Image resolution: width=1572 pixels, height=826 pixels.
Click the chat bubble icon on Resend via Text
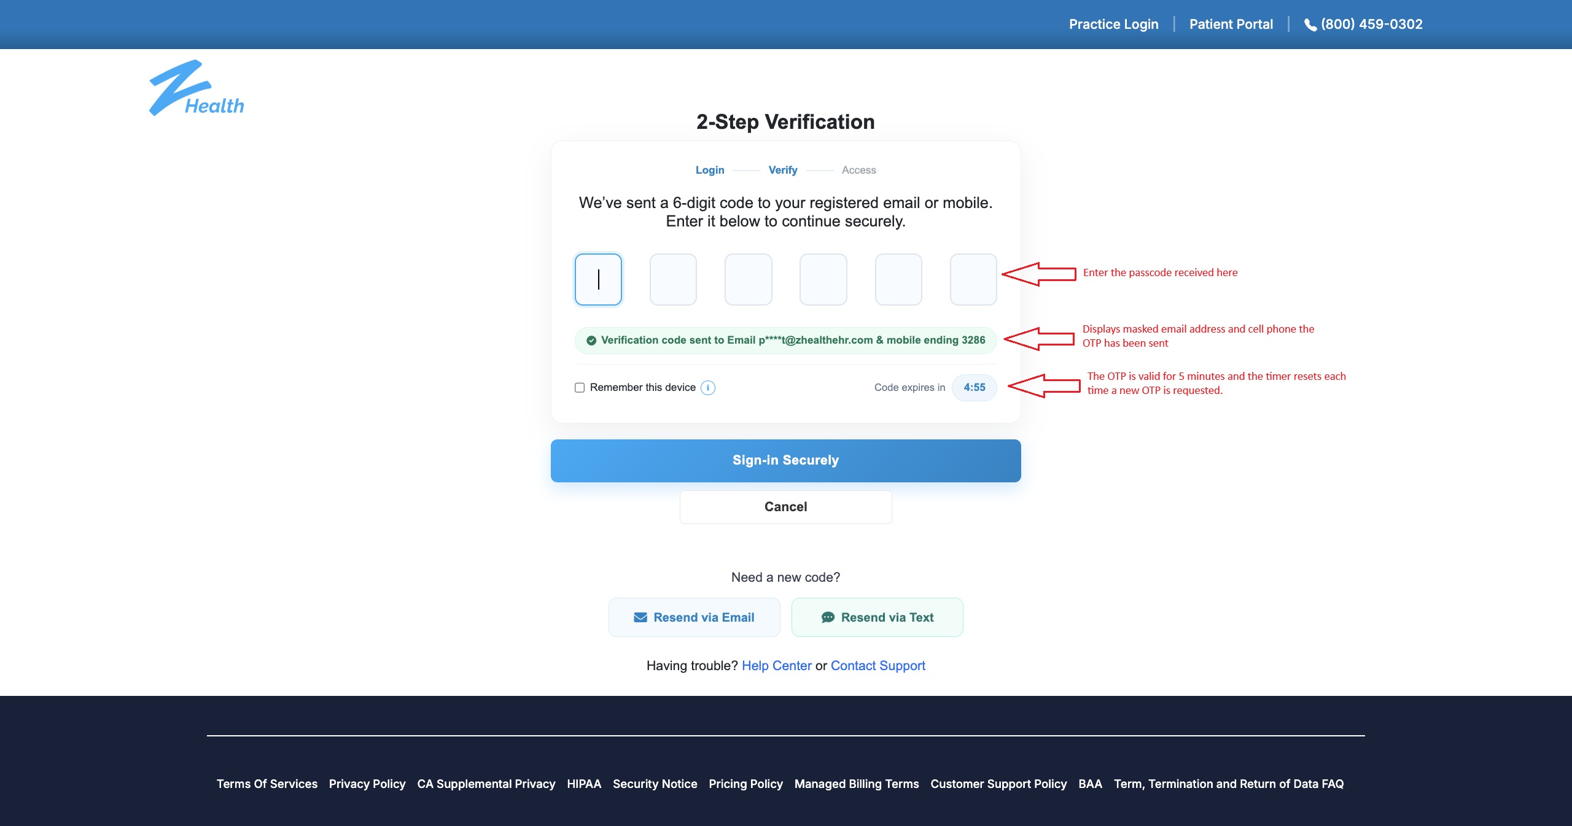[828, 617]
